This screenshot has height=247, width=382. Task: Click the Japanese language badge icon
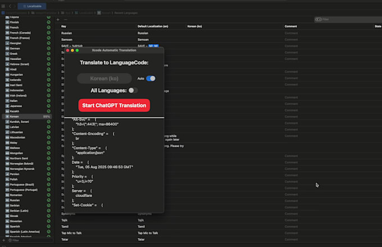point(7,106)
